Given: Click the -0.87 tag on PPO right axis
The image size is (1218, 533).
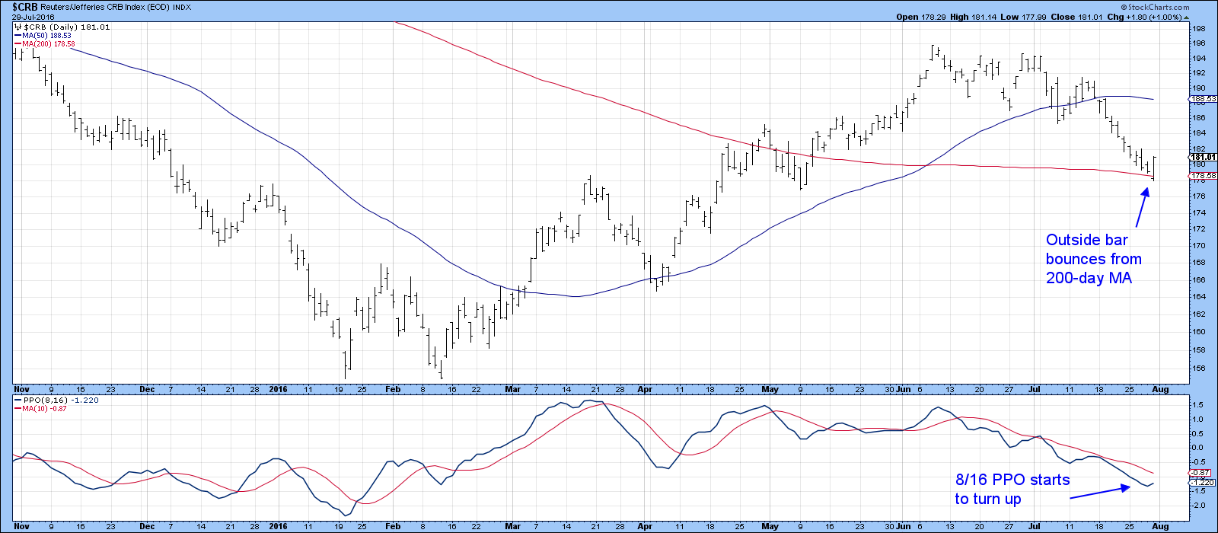Looking at the screenshot, I should (x=1200, y=473).
